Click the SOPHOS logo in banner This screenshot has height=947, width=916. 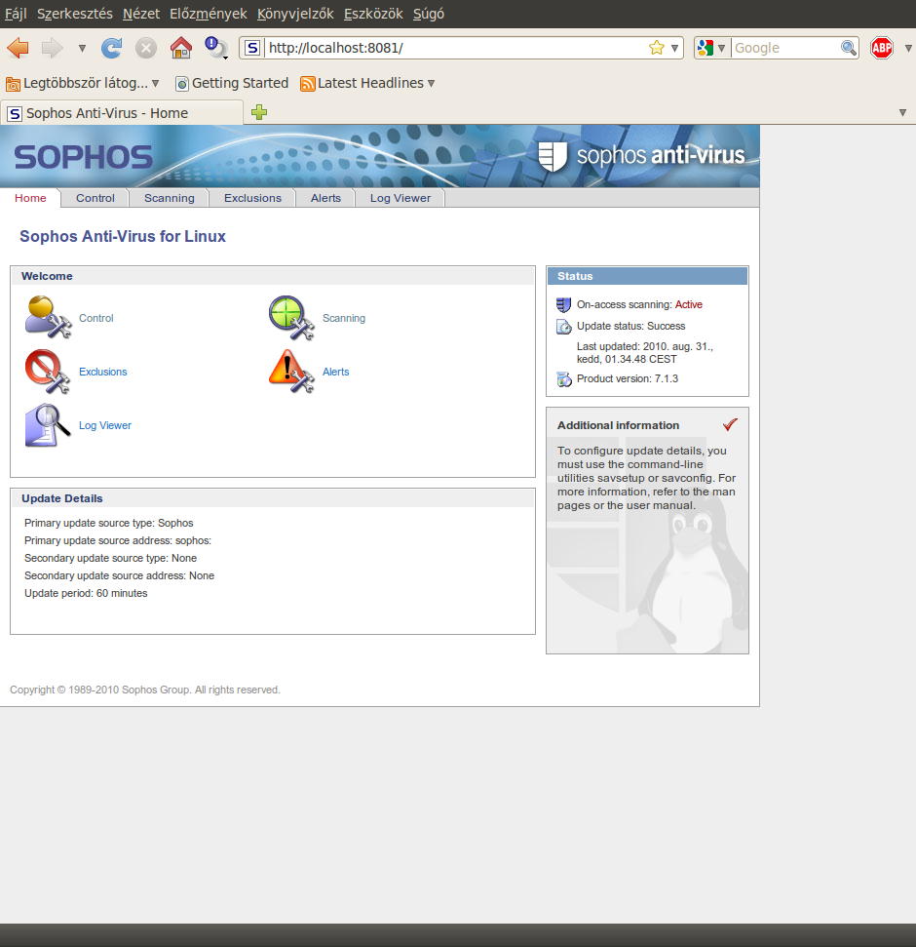83,157
